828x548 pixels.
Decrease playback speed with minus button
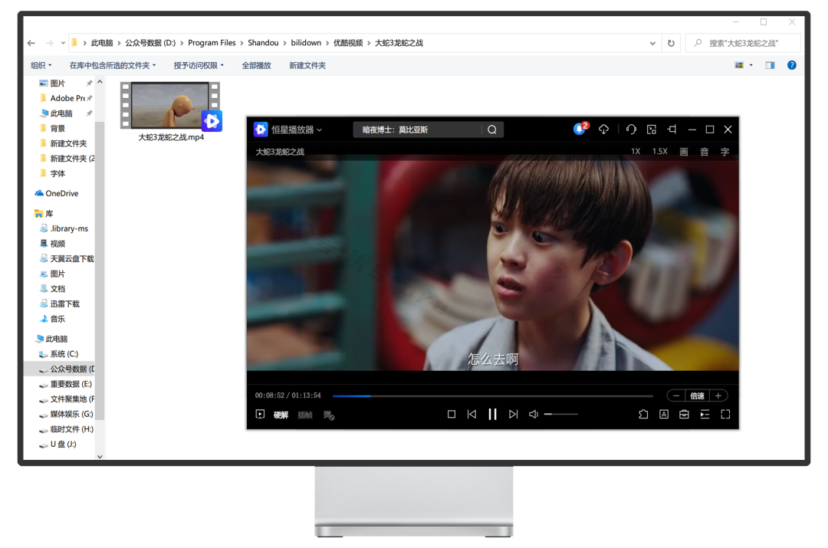pyautogui.click(x=676, y=395)
